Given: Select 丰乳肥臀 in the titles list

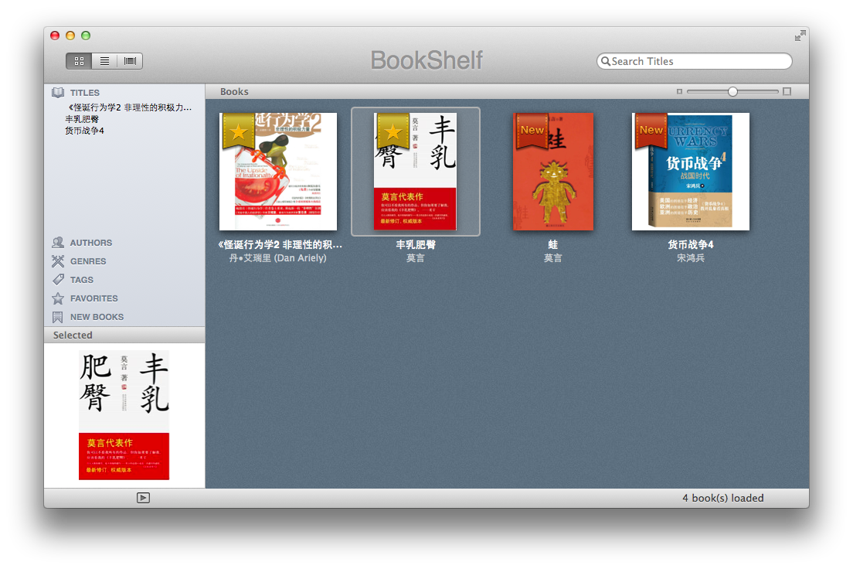Looking at the screenshot, I should pyautogui.click(x=82, y=119).
